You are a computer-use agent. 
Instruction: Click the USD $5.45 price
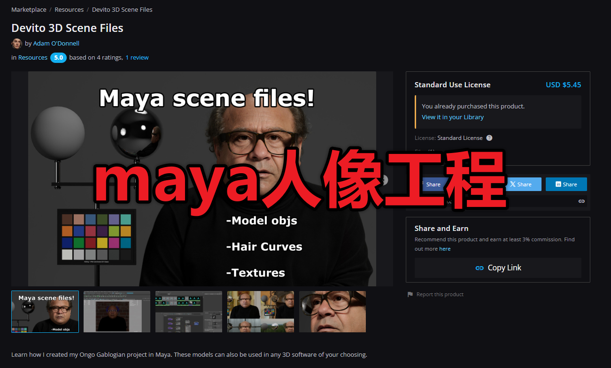pyautogui.click(x=563, y=85)
